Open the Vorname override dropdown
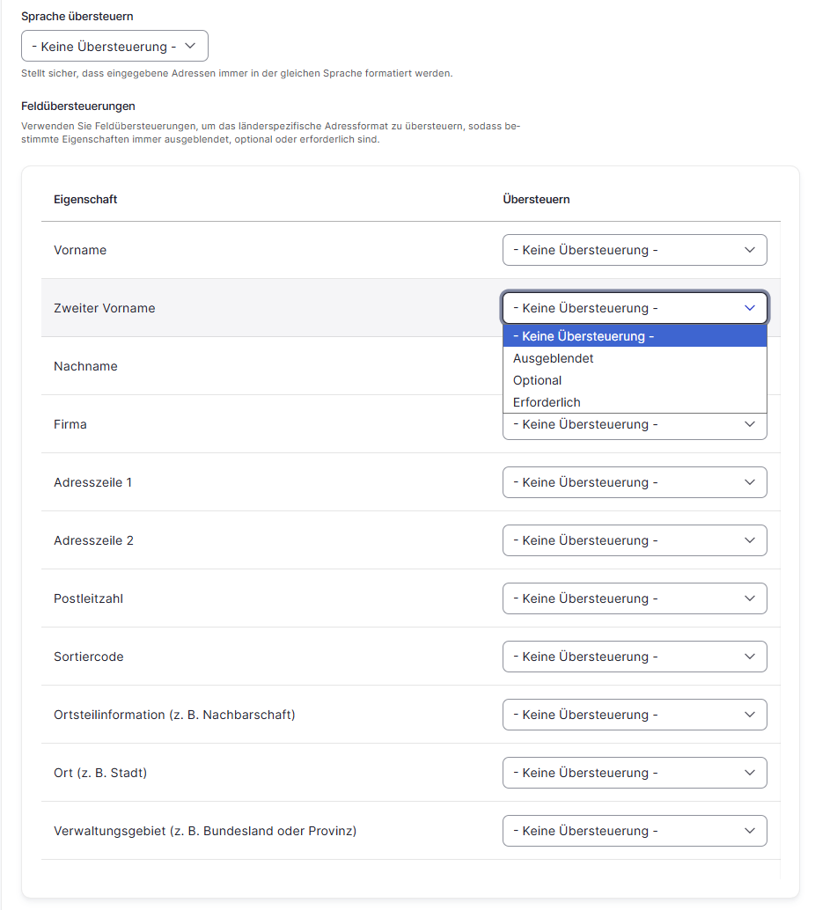The height and width of the screenshot is (910, 815). (x=635, y=250)
